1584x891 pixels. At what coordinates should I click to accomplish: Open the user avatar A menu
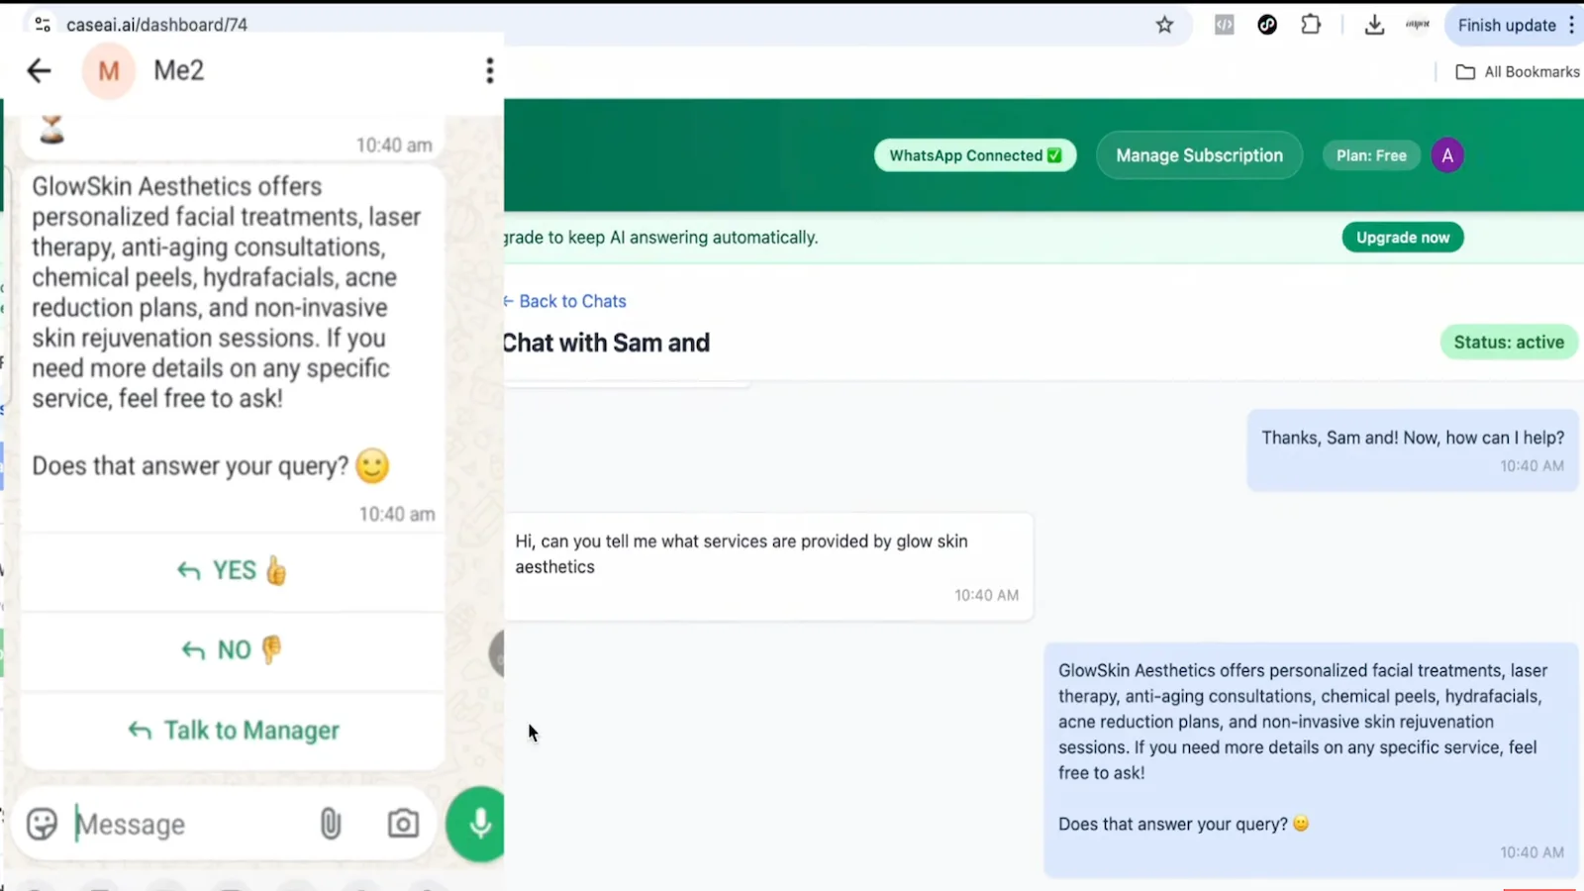1447,155
